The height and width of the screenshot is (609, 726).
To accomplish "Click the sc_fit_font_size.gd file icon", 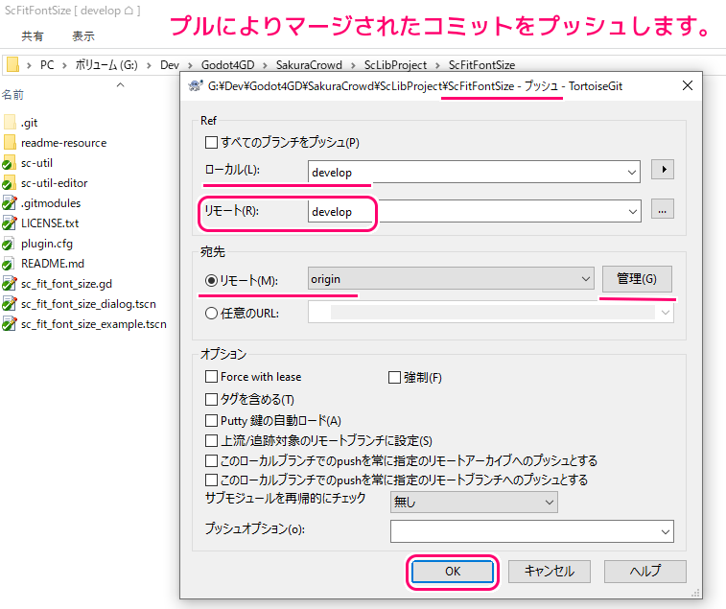I will point(9,284).
